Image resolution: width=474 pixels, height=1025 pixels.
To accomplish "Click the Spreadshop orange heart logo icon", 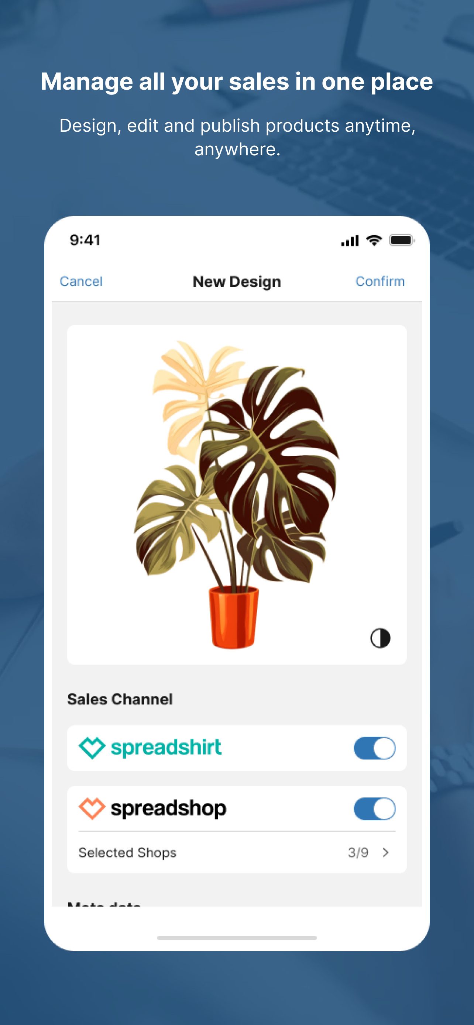I will pyautogui.click(x=92, y=808).
